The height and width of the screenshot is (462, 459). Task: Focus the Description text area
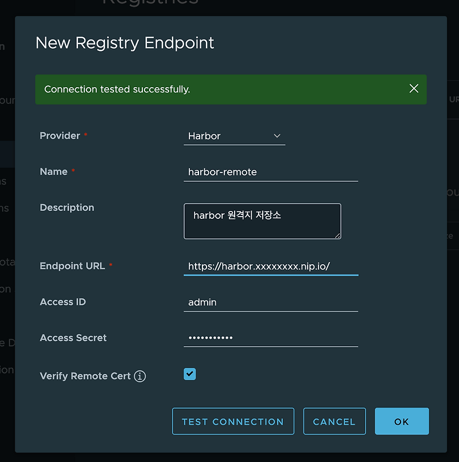262,221
